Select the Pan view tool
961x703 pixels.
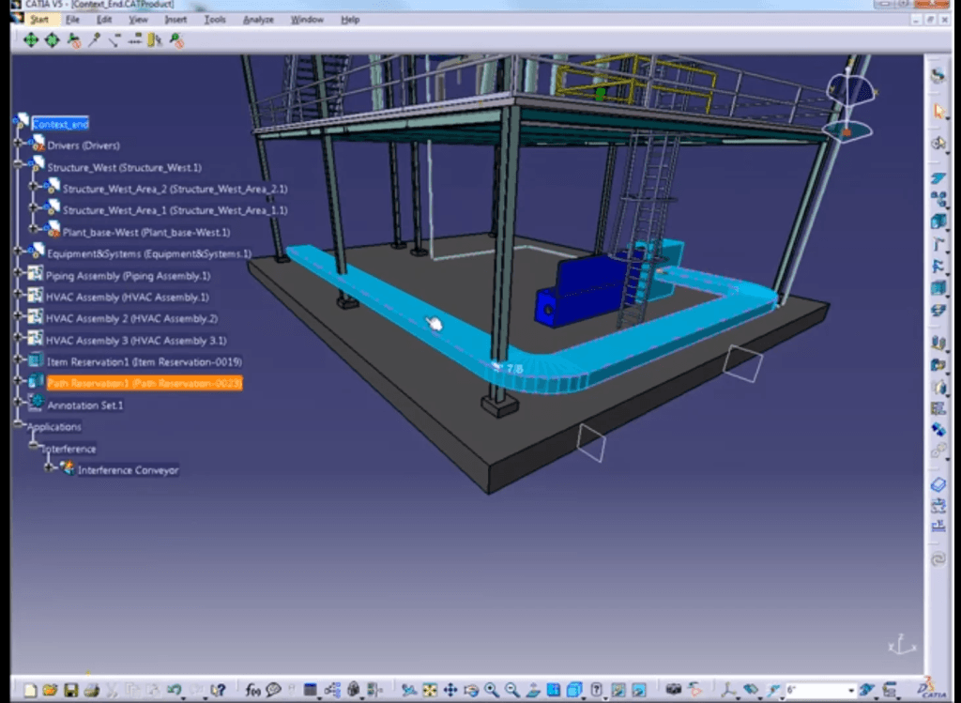(x=450, y=691)
